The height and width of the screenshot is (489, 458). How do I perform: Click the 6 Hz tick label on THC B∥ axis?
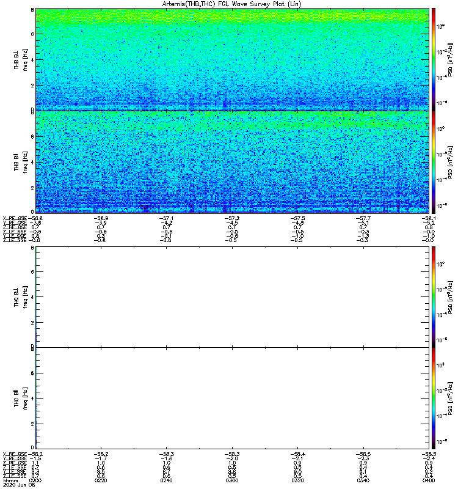click(32, 373)
